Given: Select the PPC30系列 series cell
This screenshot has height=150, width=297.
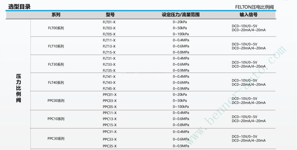Looking at the screenshot, I should (x=56, y=138).
